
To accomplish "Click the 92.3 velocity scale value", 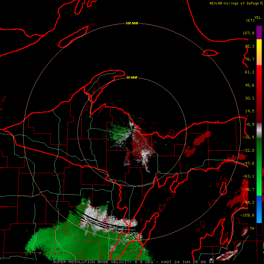I will pos(250,46).
